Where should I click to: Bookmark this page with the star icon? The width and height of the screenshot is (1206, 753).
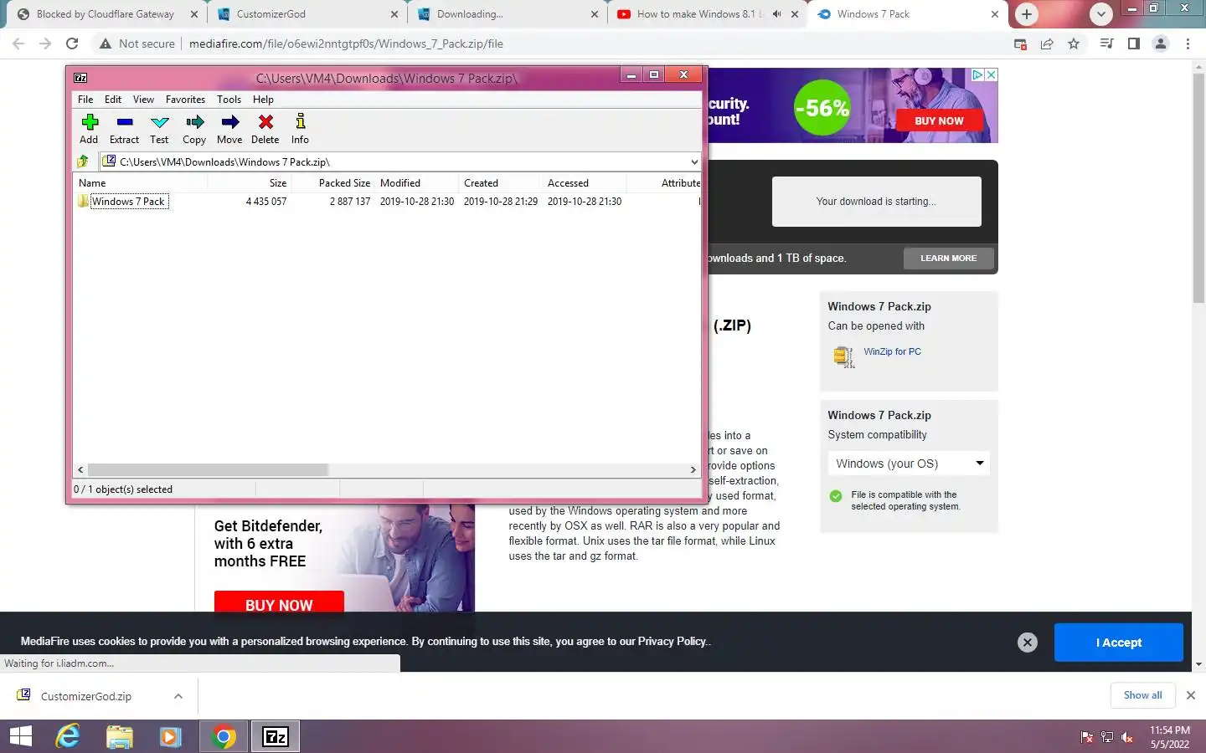[x=1074, y=44]
